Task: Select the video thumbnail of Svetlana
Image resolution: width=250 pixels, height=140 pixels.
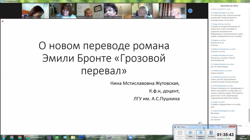Action: pos(173,11)
